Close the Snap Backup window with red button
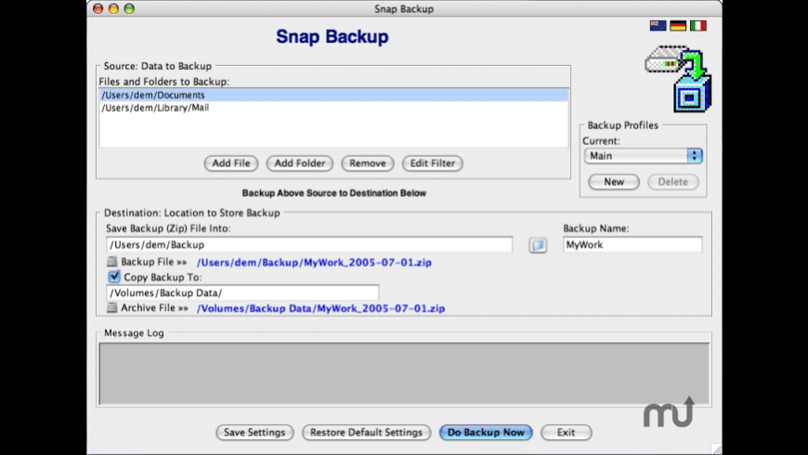This screenshot has width=808, height=455. point(98,8)
